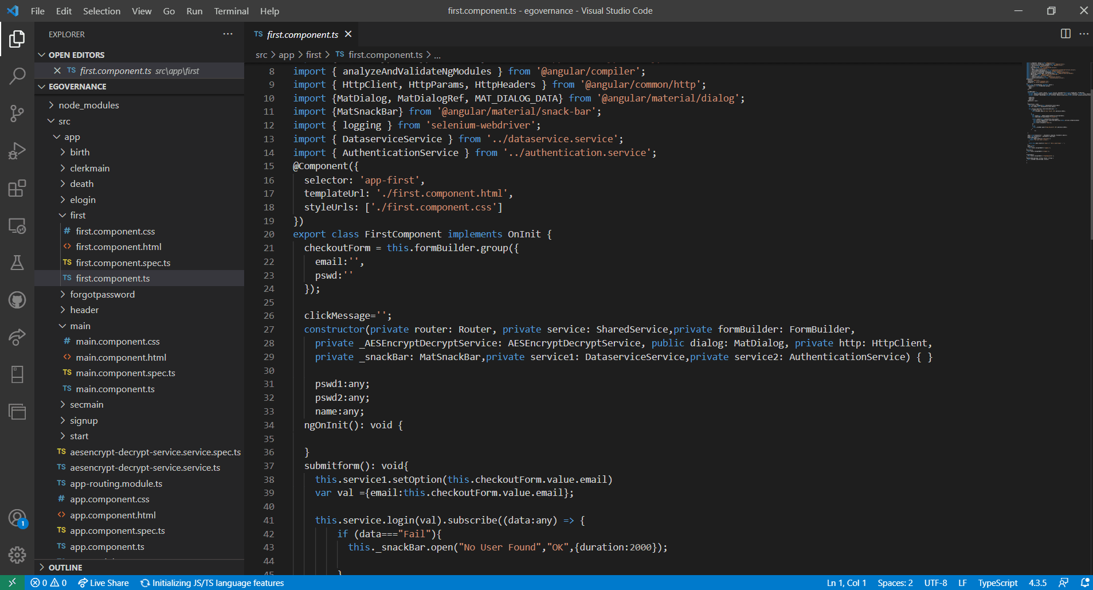The image size is (1093, 590).
Task: Close the first.component.ts editor tab
Action: [x=348, y=34]
